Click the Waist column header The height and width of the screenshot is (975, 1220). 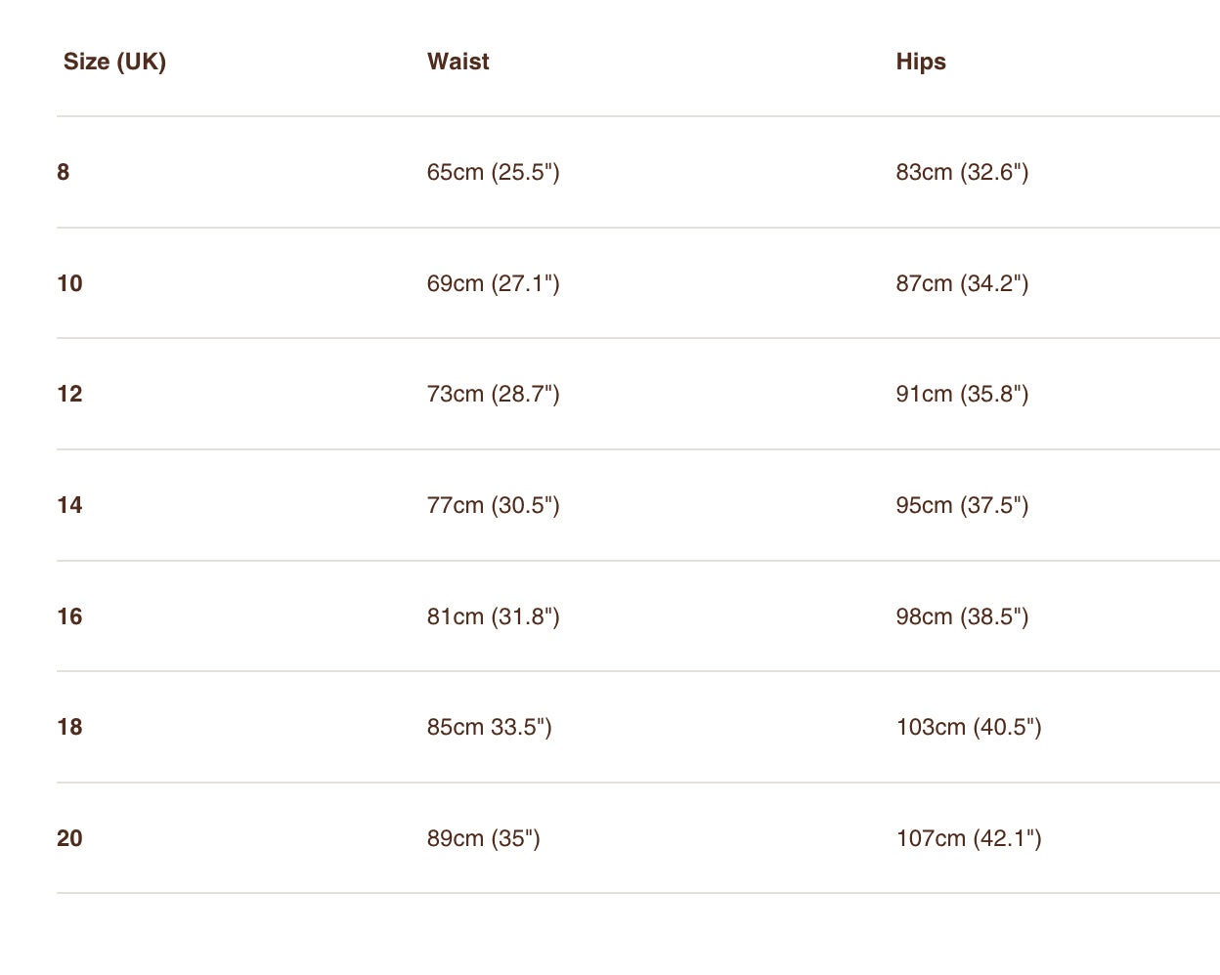pyautogui.click(x=457, y=62)
